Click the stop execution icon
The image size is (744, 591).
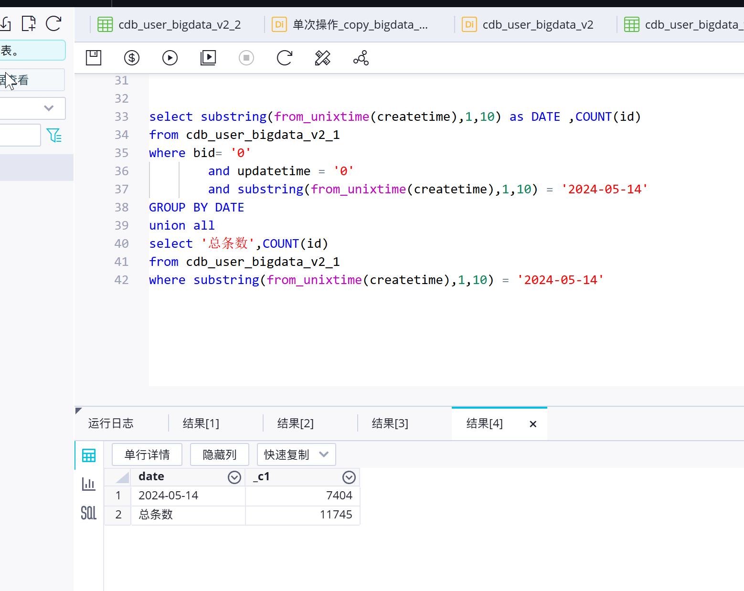tap(246, 58)
